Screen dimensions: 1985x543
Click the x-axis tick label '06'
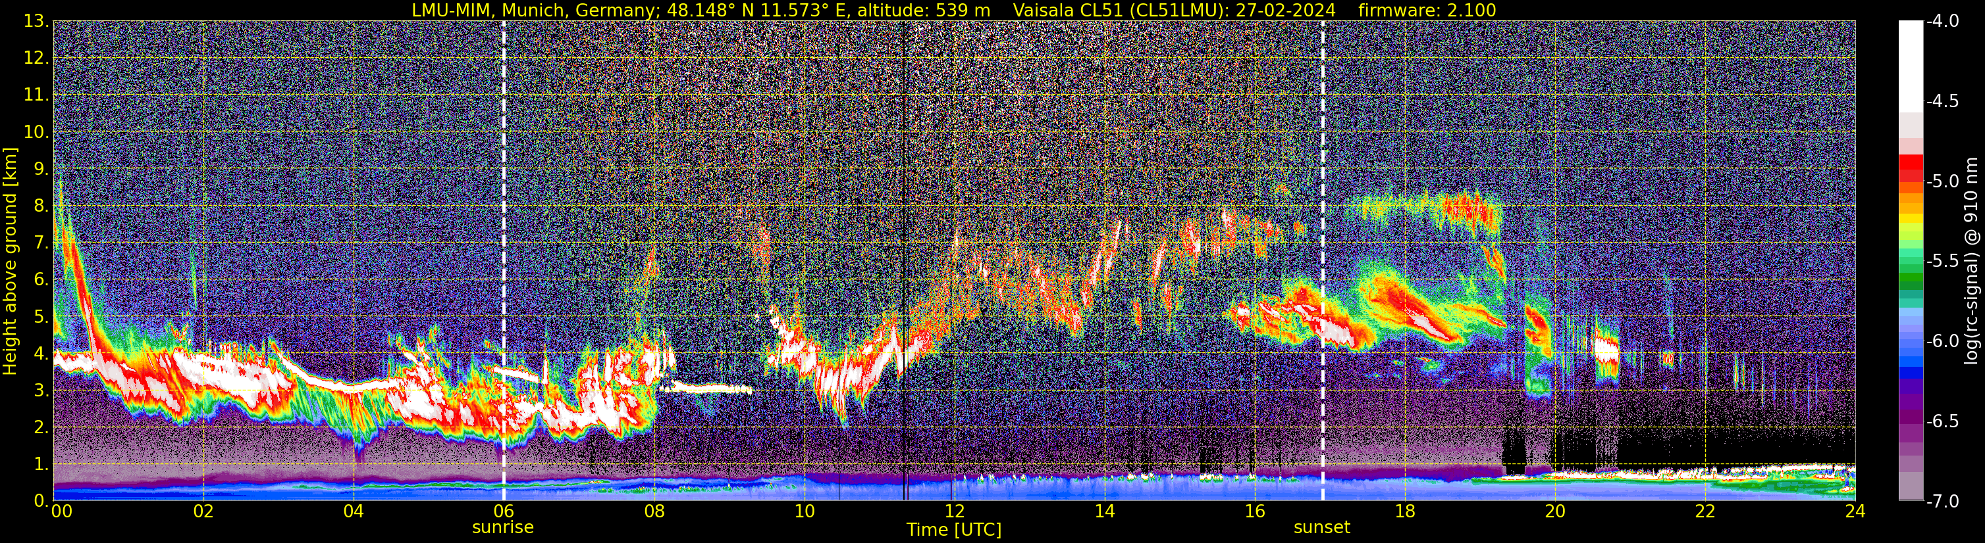(x=503, y=511)
